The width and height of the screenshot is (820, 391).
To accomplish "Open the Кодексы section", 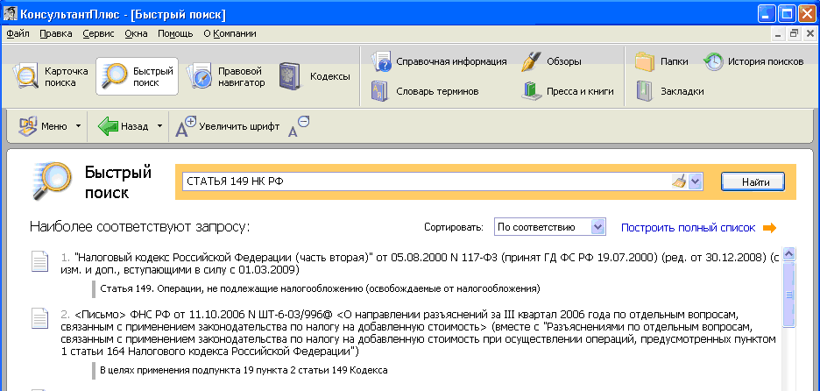I will click(315, 76).
